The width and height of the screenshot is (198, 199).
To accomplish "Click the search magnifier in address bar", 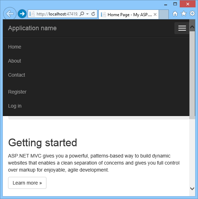I will [x=82, y=14].
